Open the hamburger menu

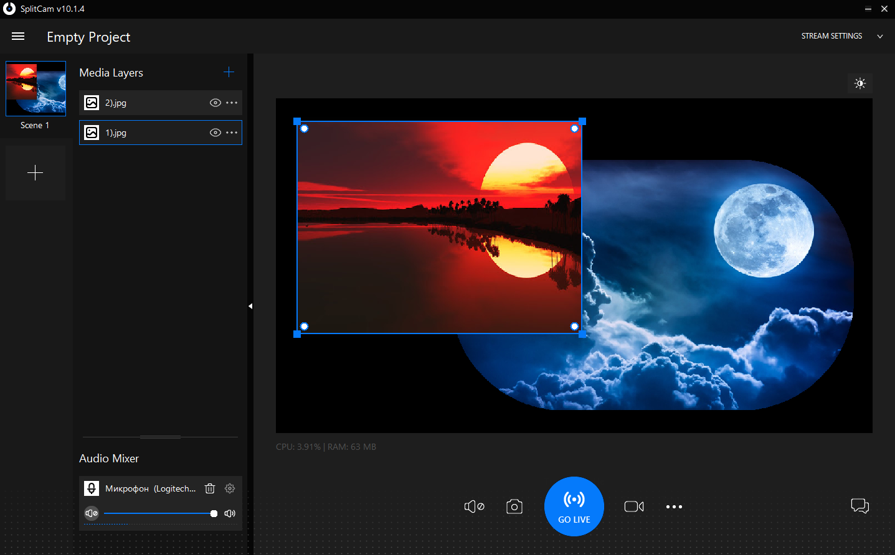(x=17, y=35)
